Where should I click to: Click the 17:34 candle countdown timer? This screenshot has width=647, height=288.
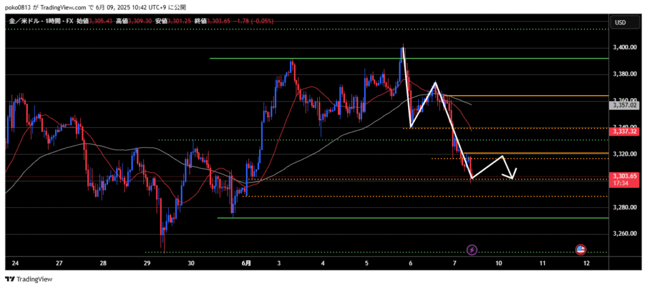pyautogui.click(x=619, y=183)
